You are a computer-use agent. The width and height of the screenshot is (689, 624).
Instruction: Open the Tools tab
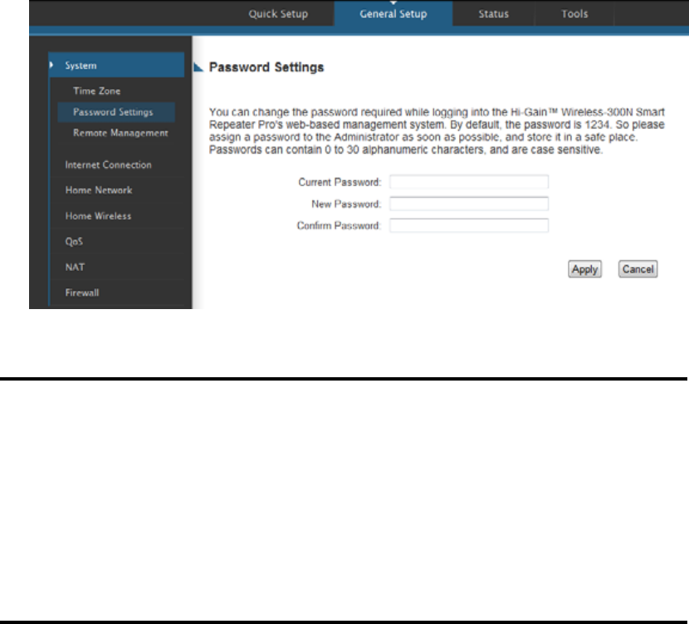(574, 13)
